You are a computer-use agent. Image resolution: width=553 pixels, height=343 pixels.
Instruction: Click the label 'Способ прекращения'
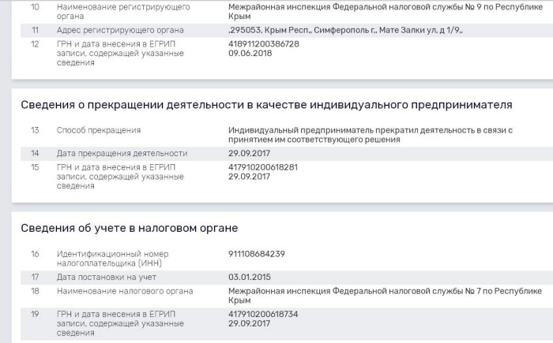[99, 130]
